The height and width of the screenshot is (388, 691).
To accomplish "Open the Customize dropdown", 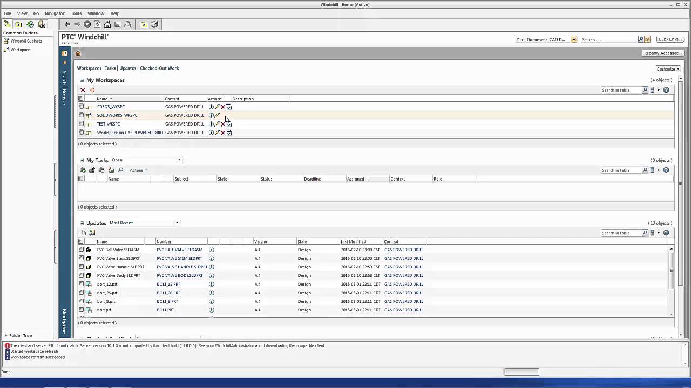I will click(x=668, y=69).
